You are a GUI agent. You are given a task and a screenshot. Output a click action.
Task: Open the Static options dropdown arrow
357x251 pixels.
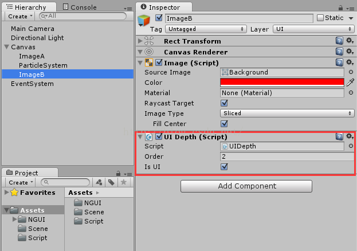351,18
